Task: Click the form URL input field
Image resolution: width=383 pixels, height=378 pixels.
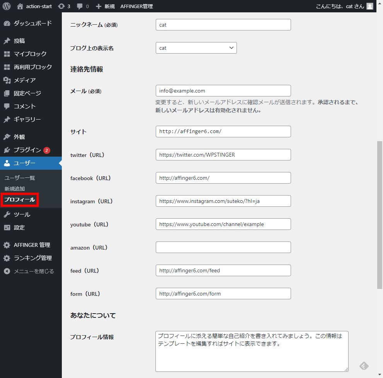Action: tap(223, 294)
